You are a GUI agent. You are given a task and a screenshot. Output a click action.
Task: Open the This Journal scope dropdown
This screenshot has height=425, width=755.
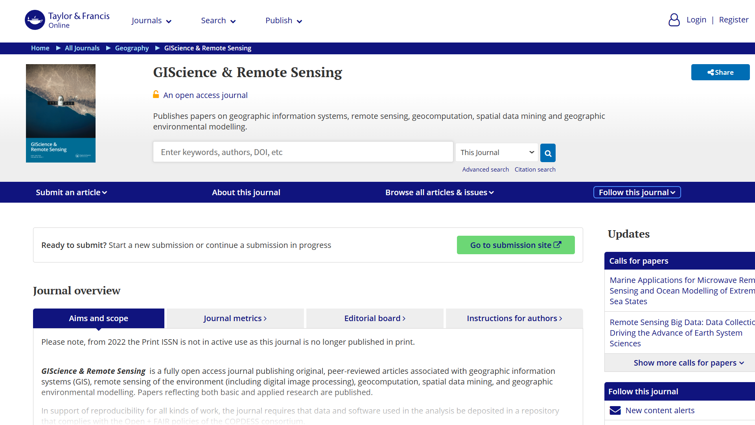[x=497, y=153]
